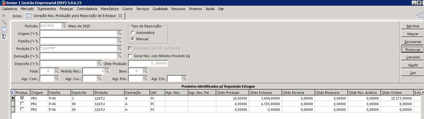This screenshot has width=424, height=119.
Task: Open the Depósito search magnifier
Action: (x=99, y=63)
